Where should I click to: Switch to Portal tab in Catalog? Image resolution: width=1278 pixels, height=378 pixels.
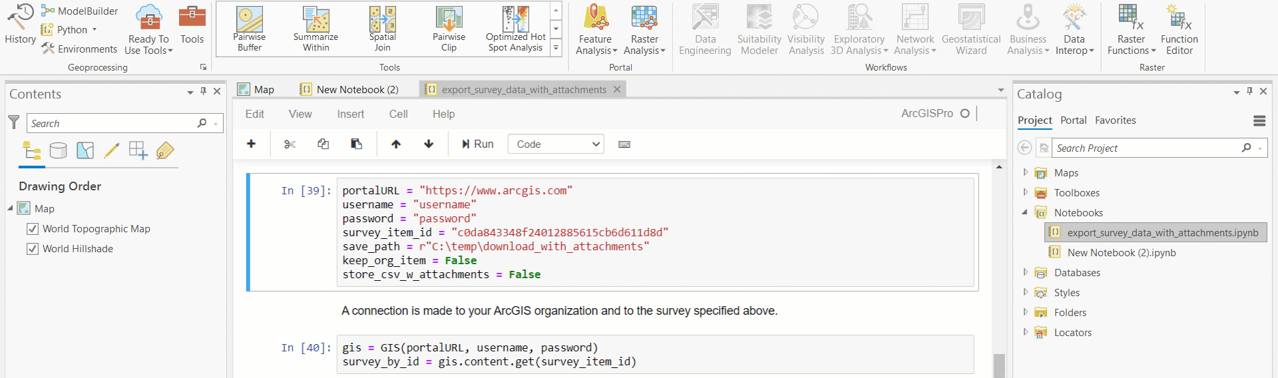1073,120
